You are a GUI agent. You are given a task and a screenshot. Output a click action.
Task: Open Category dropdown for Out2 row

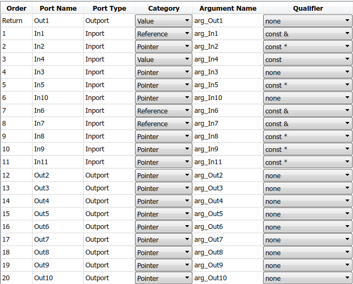point(163,175)
